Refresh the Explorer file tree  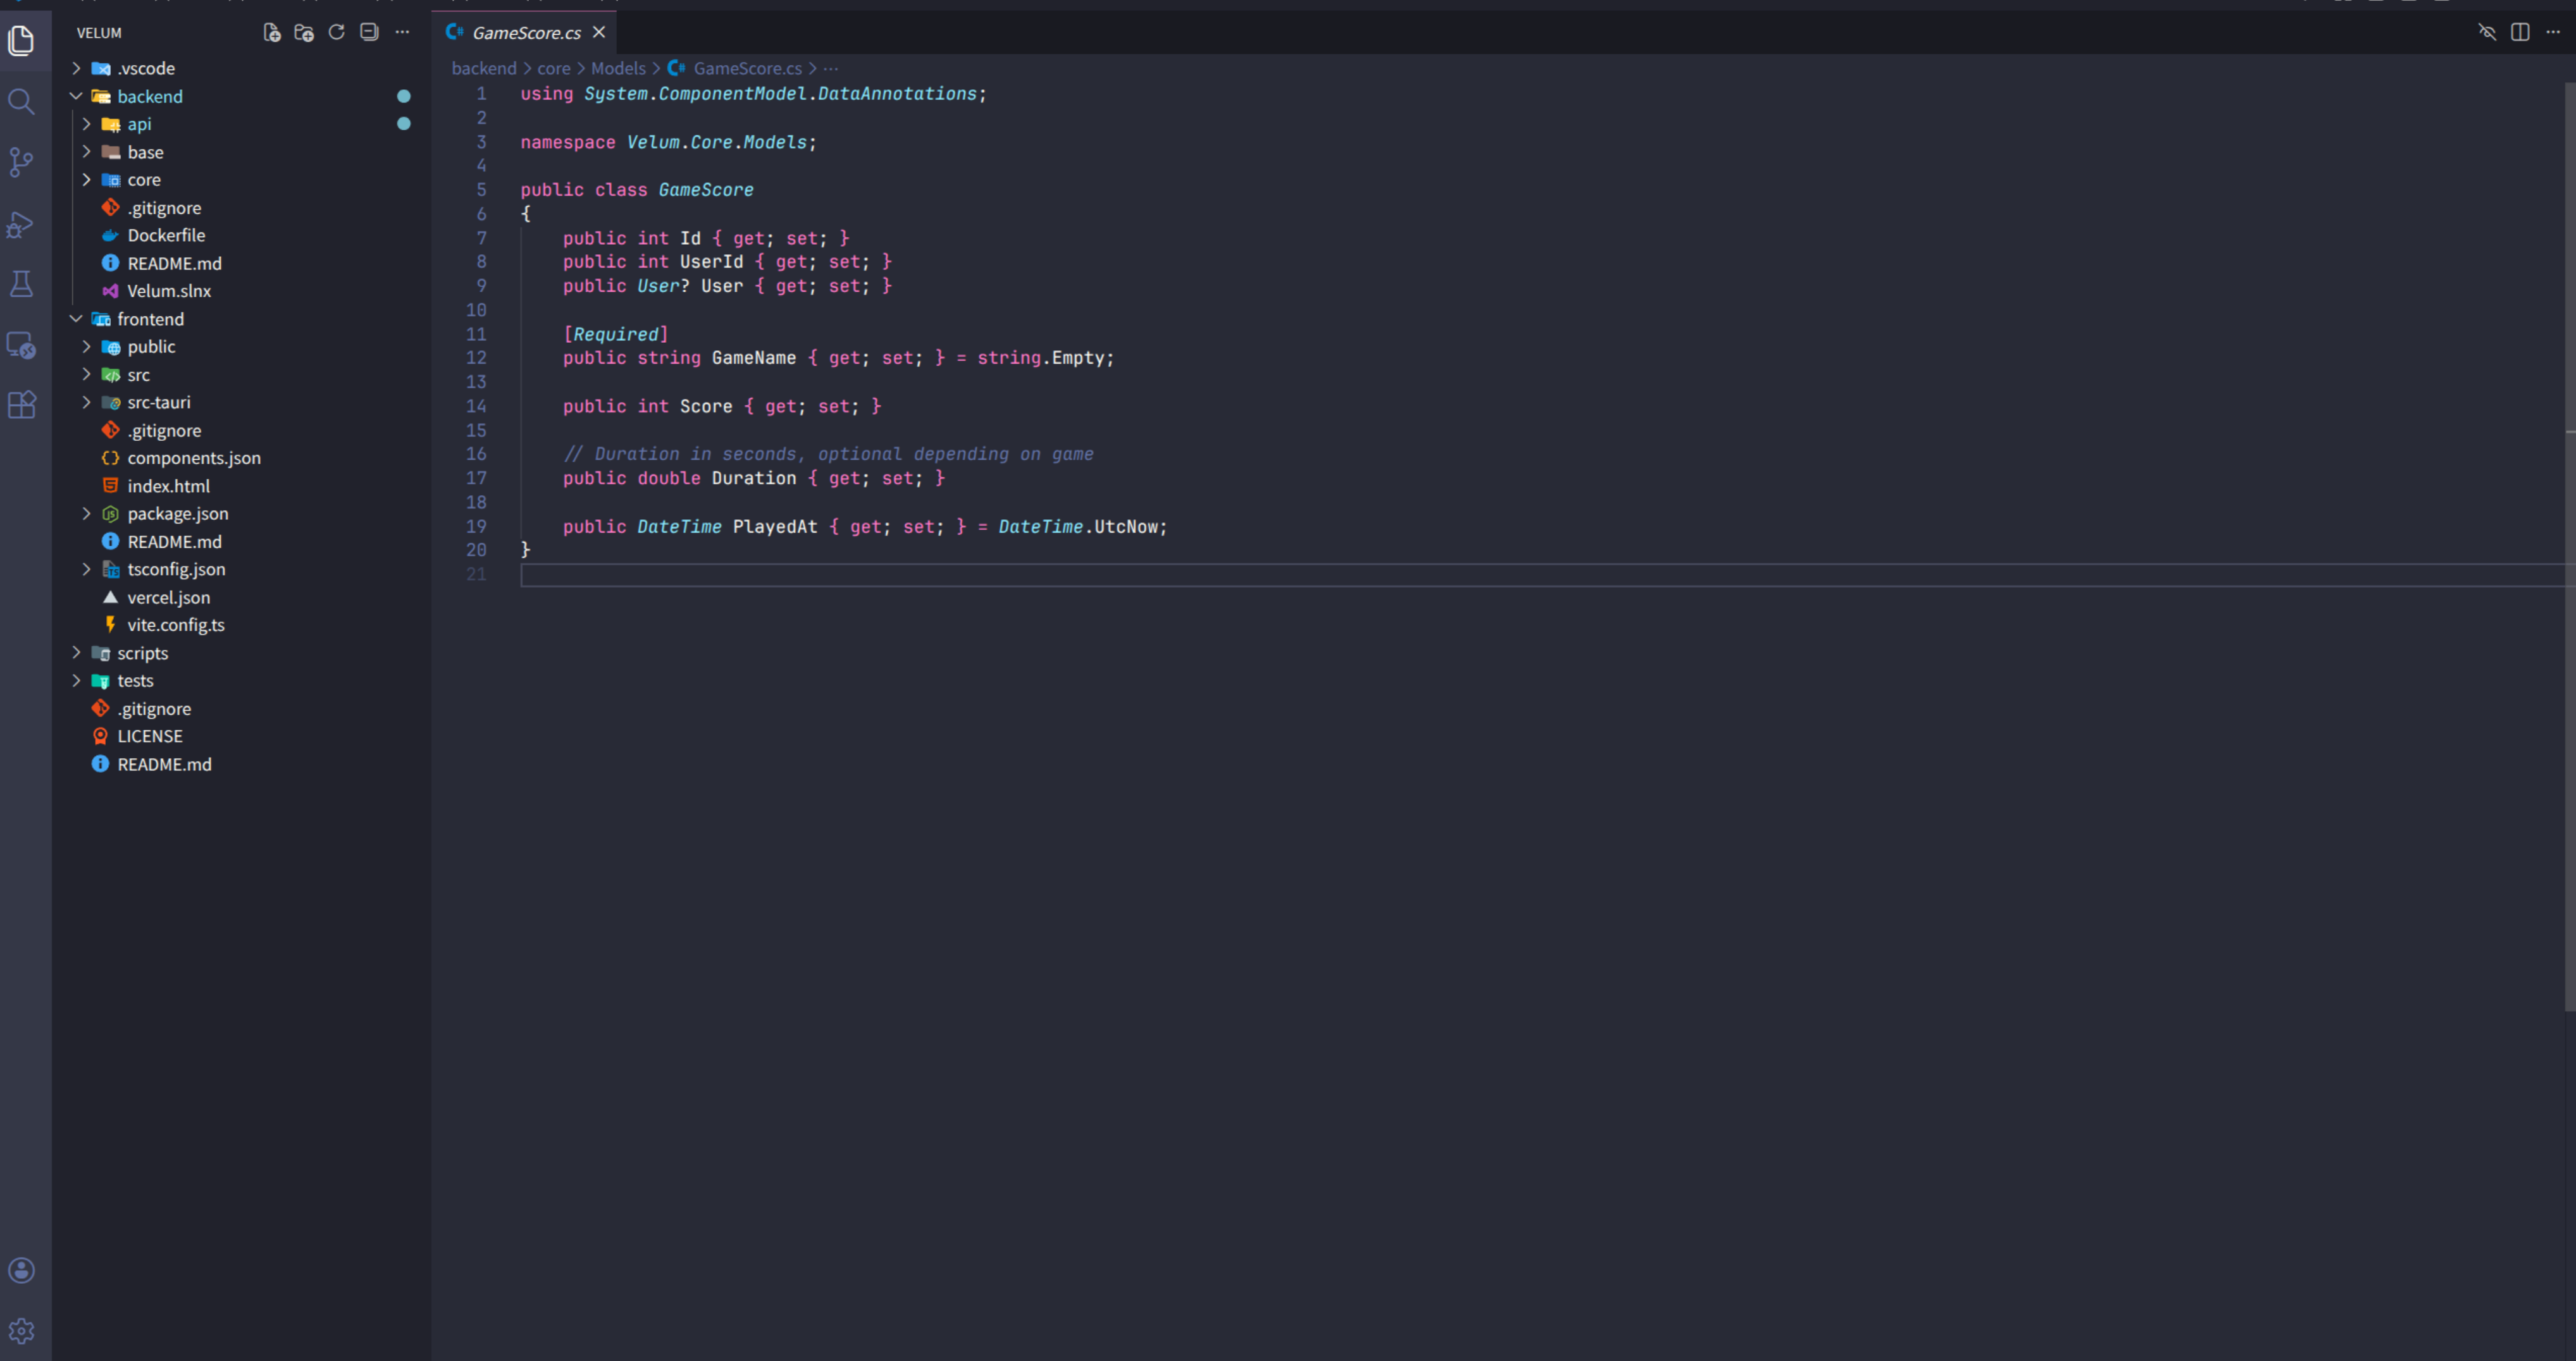(336, 32)
